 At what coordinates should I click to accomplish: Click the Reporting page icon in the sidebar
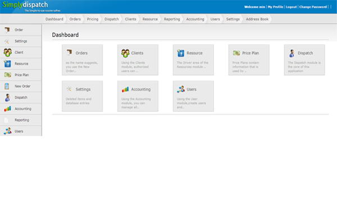pos(6,120)
